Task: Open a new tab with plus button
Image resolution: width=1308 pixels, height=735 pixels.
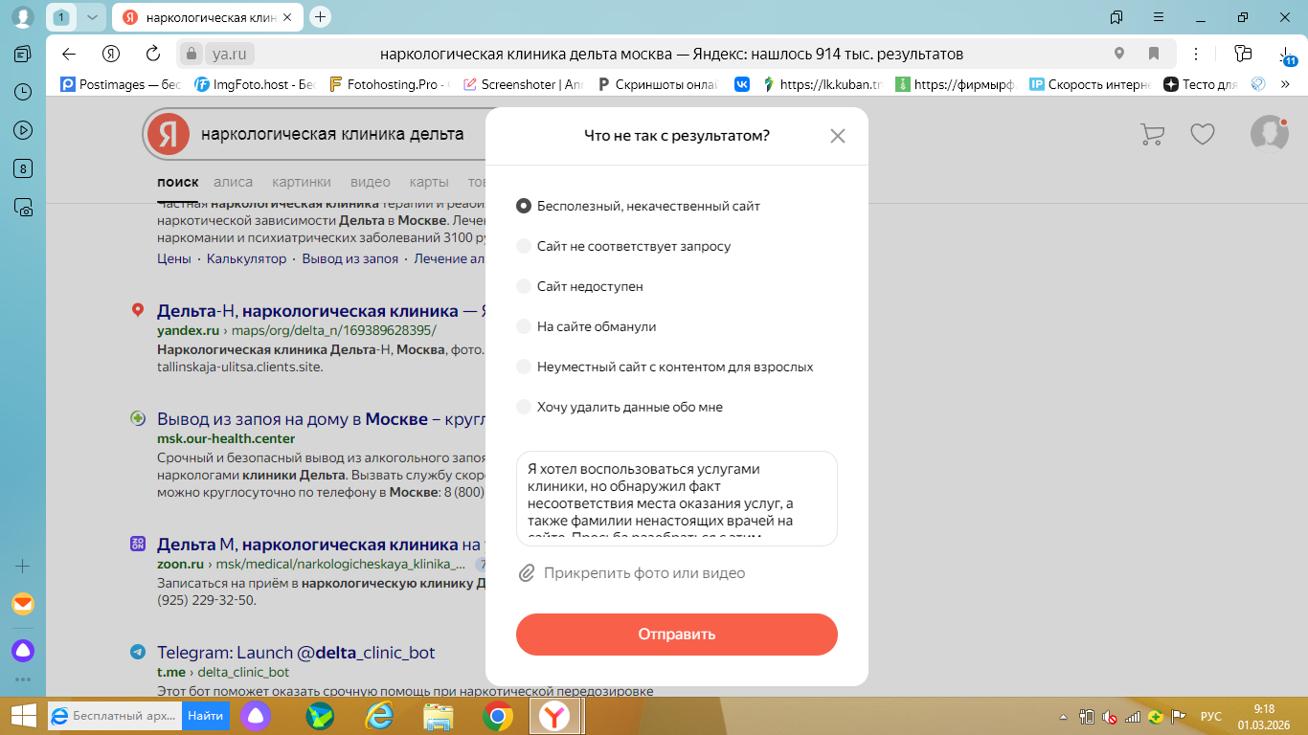Action: (x=321, y=16)
